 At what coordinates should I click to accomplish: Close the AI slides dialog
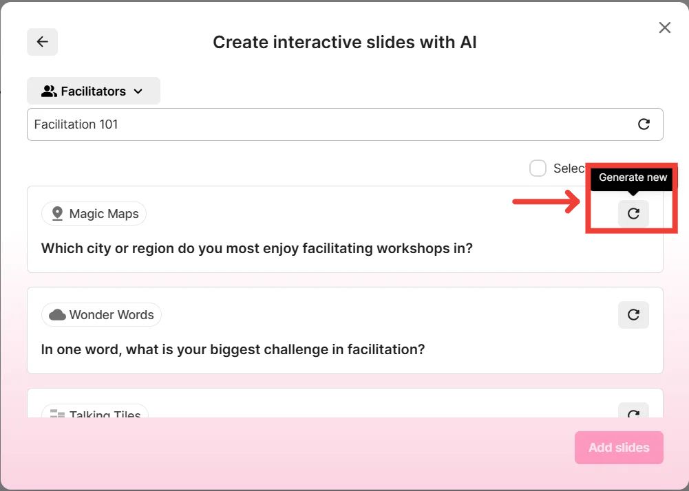coord(664,28)
